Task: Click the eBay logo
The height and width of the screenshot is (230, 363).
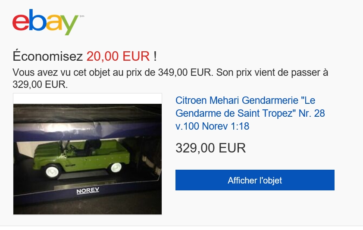Action: click(x=45, y=22)
